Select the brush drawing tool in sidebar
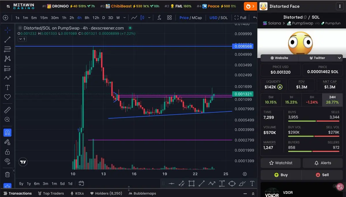Image resolution: width=346 pixels, height=197 pixels. [7, 78]
